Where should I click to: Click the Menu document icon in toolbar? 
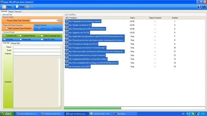pyautogui.click(x=4, y=7)
